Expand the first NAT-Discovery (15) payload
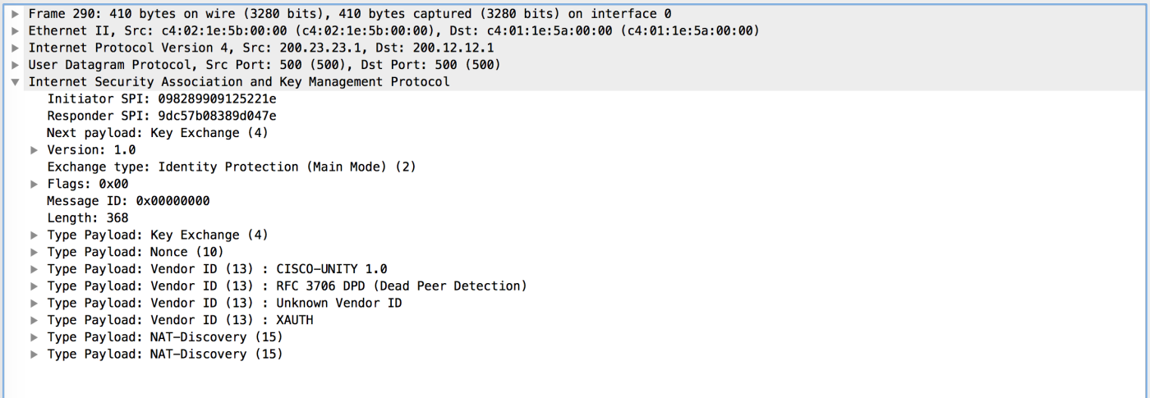1150x398 pixels. tap(34, 337)
